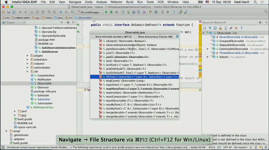The image size is (269, 150).
Task: Open Settings via the wrench toolbar icon
Action: click(x=151, y=12)
